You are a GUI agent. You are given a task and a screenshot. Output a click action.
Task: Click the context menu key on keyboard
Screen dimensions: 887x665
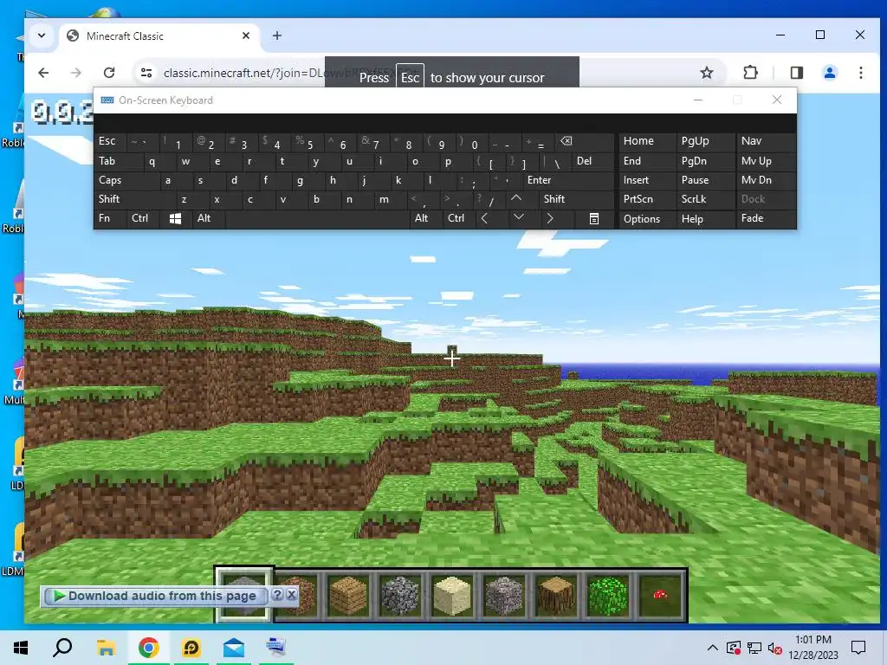pyautogui.click(x=594, y=218)
